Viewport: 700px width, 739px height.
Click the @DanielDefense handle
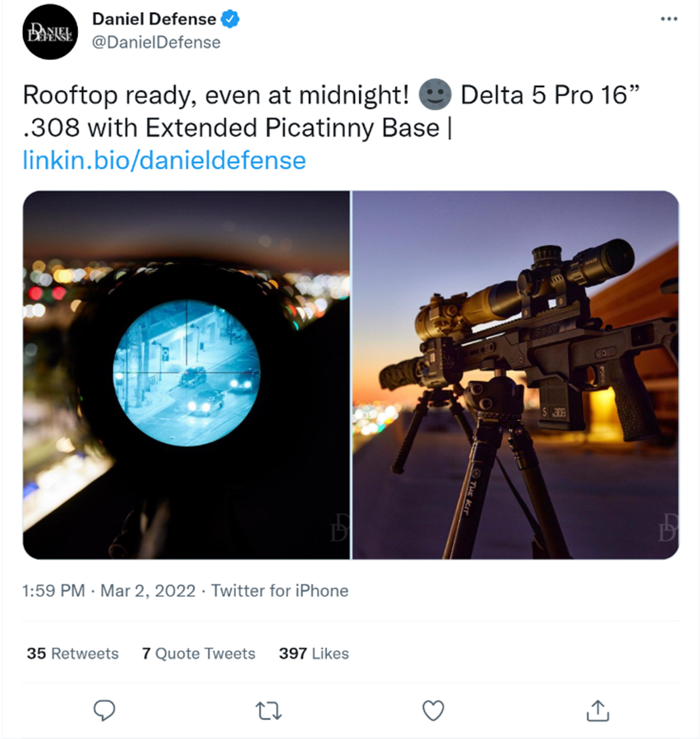pyautogui.click(x=156, y=43)
